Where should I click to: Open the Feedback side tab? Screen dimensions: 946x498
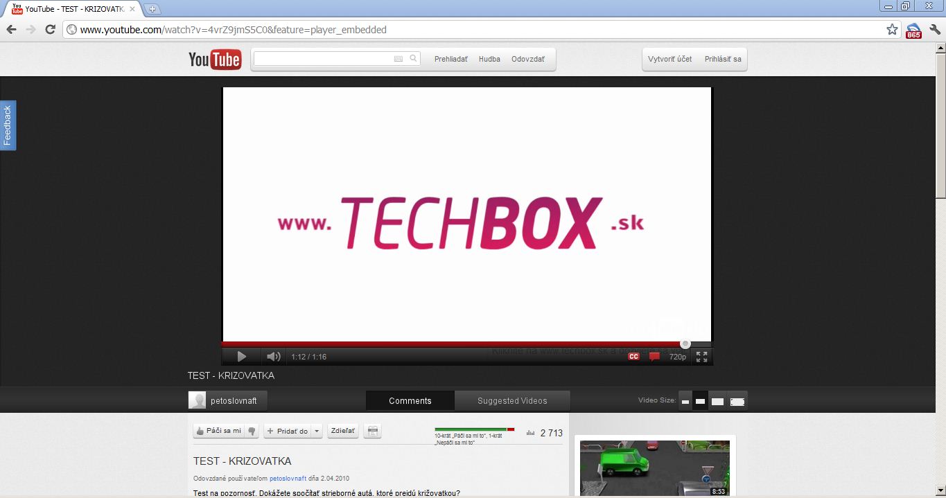click(8, 125)
